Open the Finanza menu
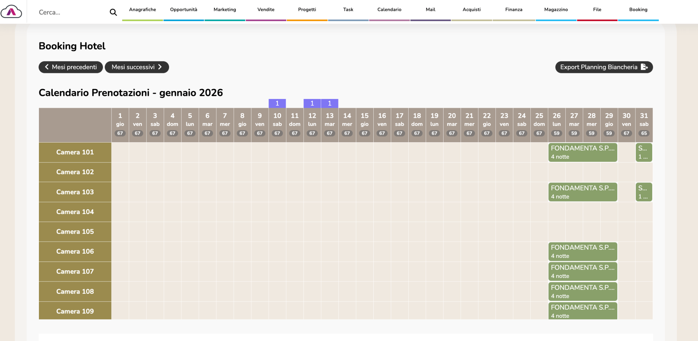The height and width of the screenshot is (341, 698). point(513,10)
